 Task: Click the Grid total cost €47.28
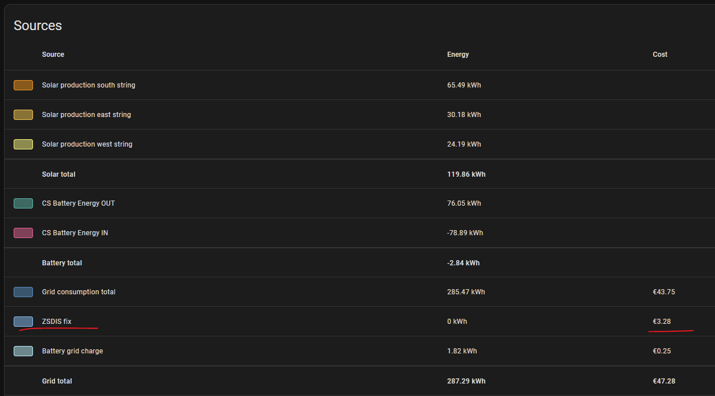pos(664,381)
